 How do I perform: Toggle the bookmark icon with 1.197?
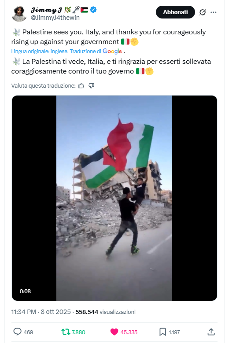click(162, 332)
